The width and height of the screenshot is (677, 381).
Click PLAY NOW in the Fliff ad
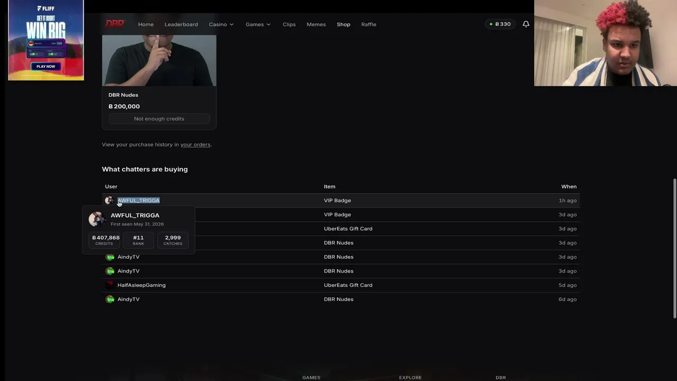point(46,66)
